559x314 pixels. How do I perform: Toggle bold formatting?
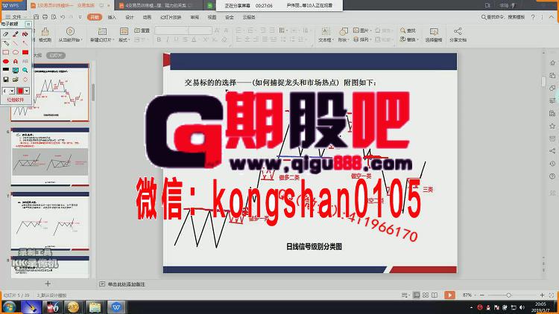(159, 39)
